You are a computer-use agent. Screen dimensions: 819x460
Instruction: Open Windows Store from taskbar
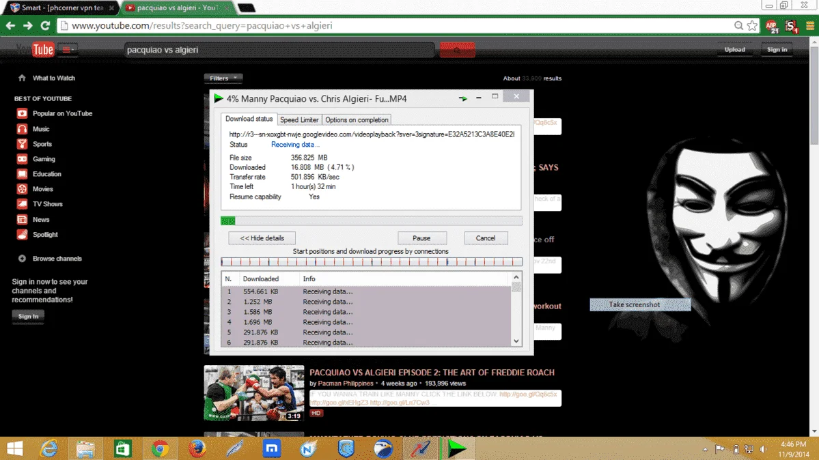click(x=123, y=448)
